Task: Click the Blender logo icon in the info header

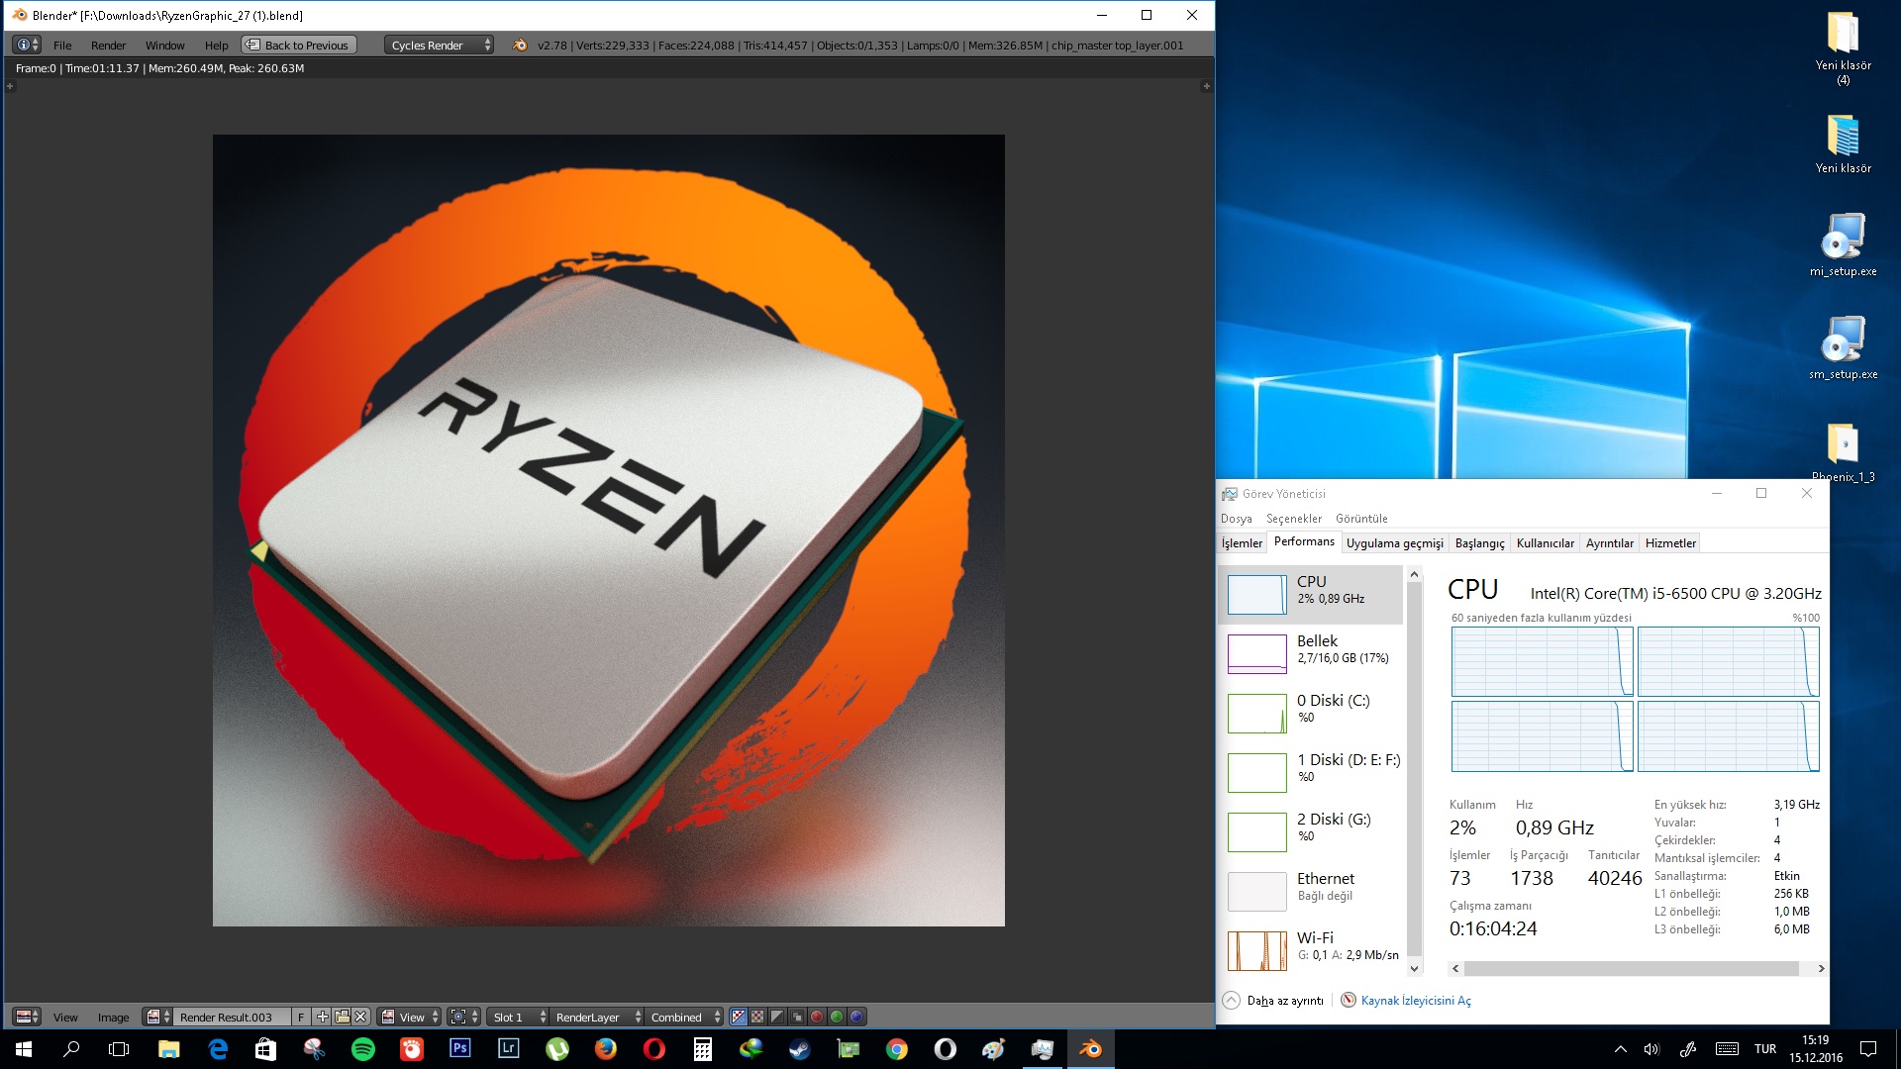Action: click(x=520, y=45)
